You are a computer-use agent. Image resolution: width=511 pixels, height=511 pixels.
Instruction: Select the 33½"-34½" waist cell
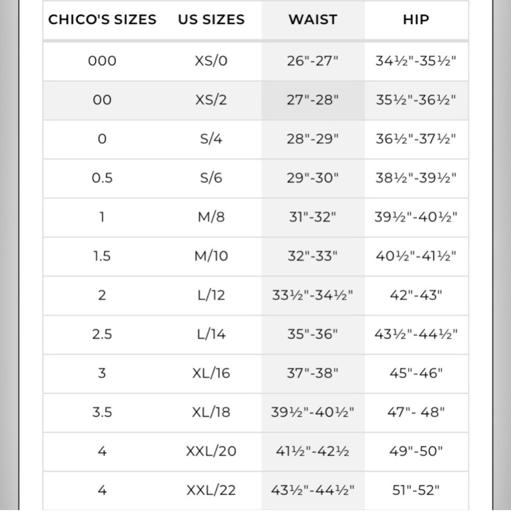[313, 295]
